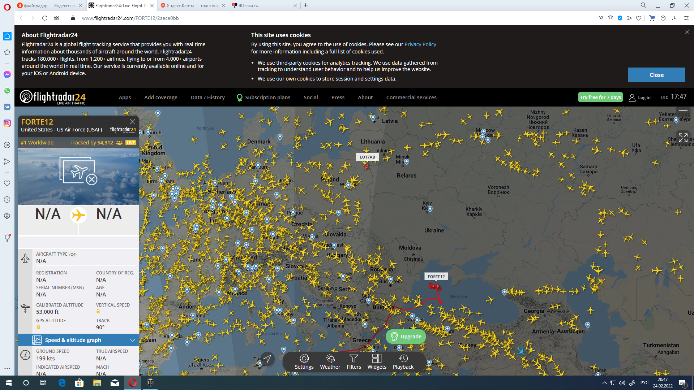The height and width of the screenshot is (390, 694).
Task: Toggle fullscreen map view icon
Action: [683, 138]
